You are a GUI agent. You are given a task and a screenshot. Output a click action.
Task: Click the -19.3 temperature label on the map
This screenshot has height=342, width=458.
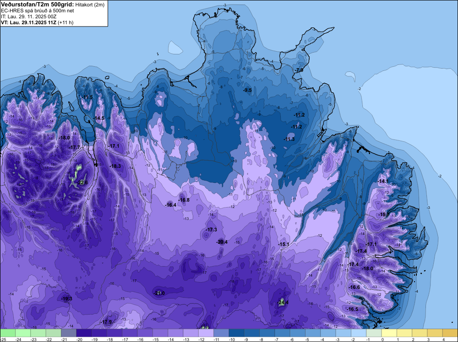point(66,299)
